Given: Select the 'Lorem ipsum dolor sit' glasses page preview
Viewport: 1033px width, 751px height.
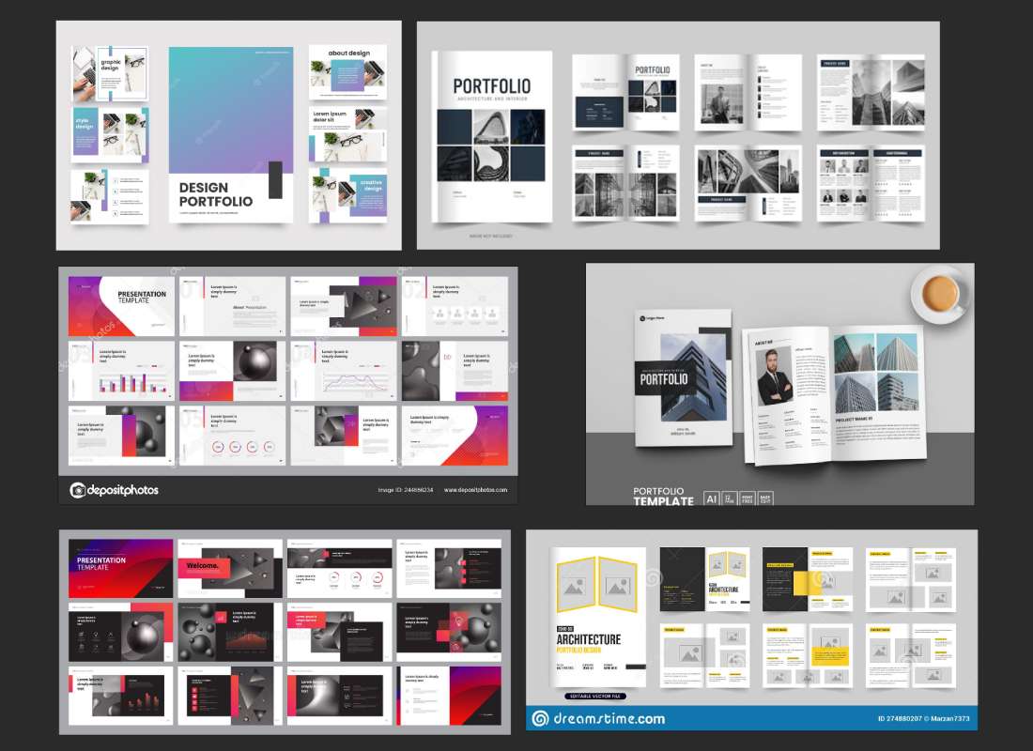Looking at the screenshot, I should (x=347, y=134).
